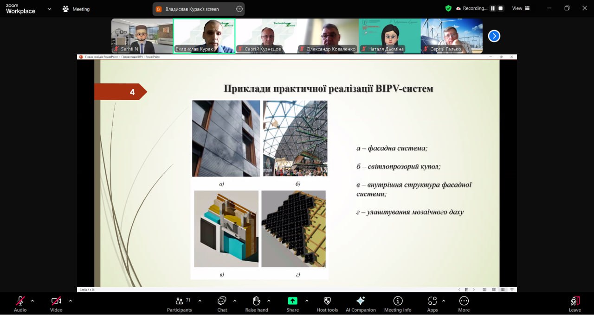Open Host tools shield icon

pyautogui.click(x=327, y=303)
